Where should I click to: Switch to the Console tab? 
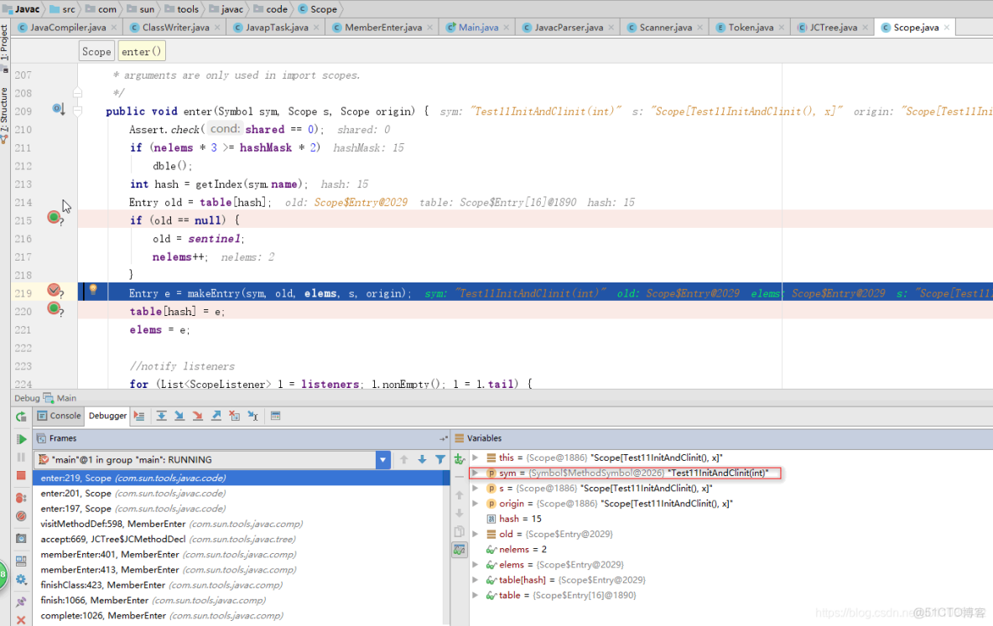click(59, 416)
